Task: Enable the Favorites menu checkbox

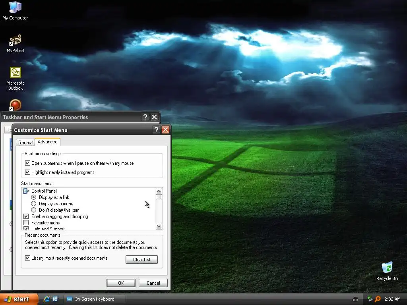Action: (26, 223)
